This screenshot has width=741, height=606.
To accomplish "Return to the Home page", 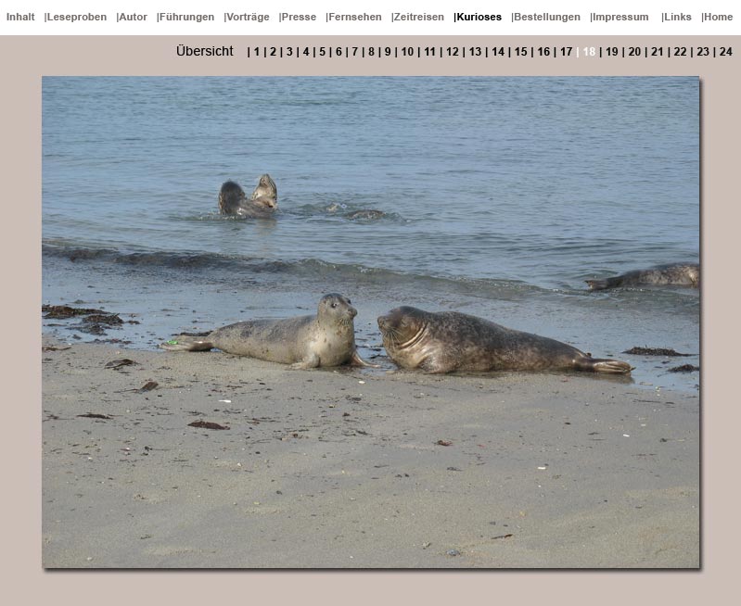I will tap(719, 17).
